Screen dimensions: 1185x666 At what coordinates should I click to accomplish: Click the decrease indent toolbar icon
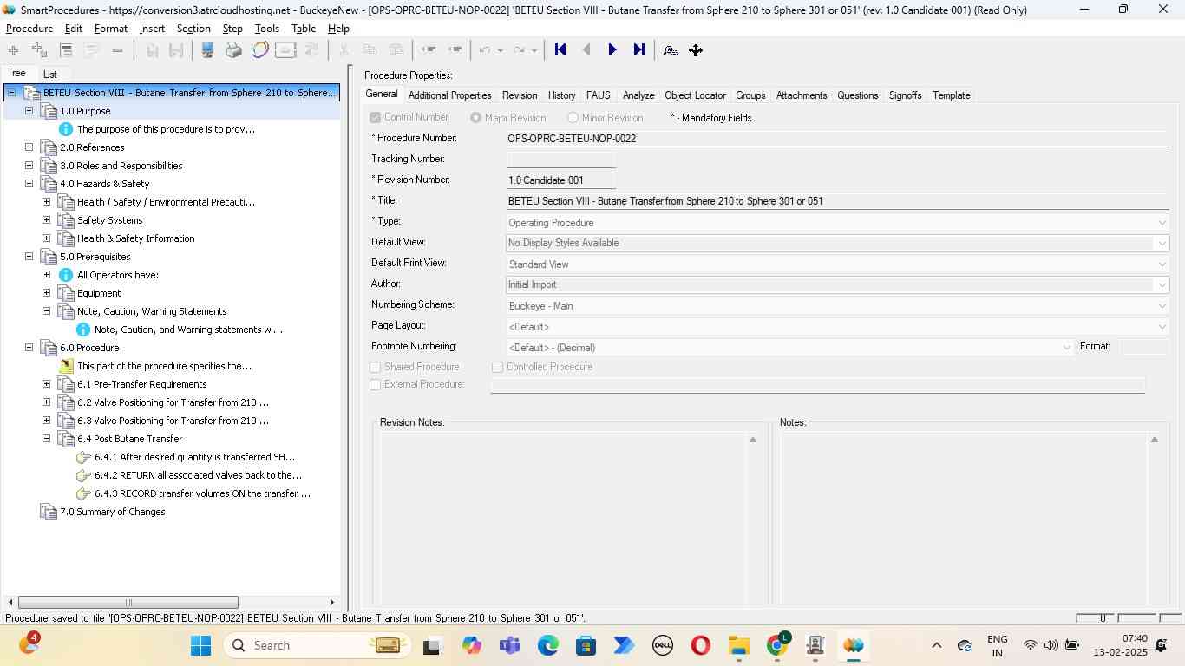pos(428,50)
